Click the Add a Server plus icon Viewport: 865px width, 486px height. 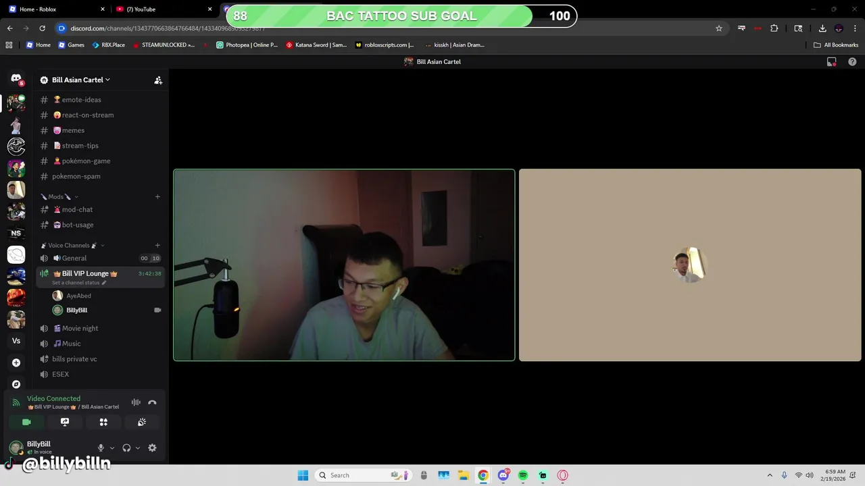click(x=16, y=362)
